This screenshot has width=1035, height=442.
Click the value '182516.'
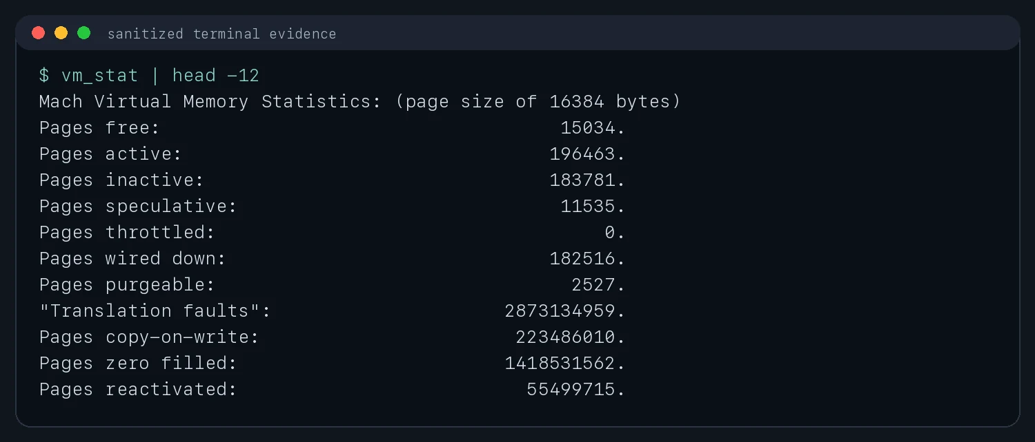(587, 259)
